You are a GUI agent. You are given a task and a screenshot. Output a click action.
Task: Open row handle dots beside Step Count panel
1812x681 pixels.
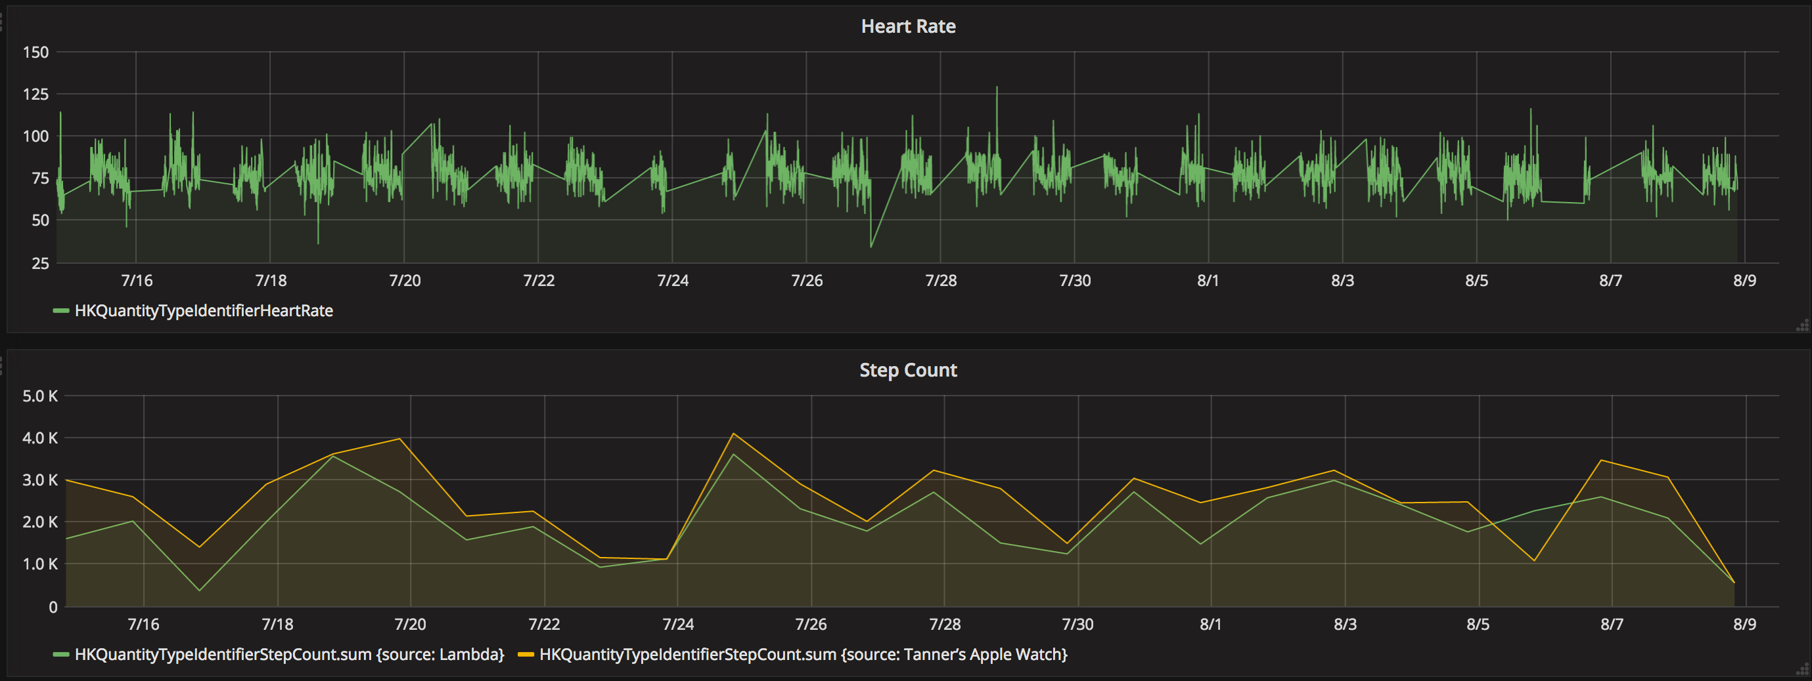click(x=2, y=365)
